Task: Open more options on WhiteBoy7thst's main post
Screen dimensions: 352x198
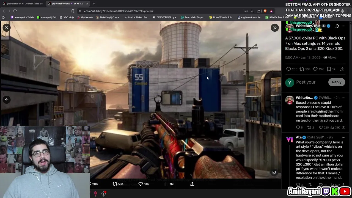Action: (x=343, y=26)
